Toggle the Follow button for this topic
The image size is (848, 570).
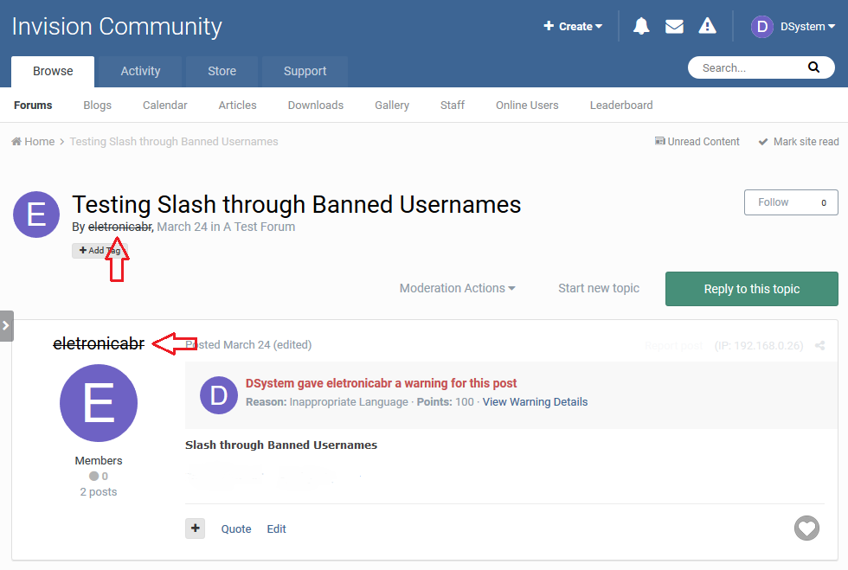click(790, 202)
